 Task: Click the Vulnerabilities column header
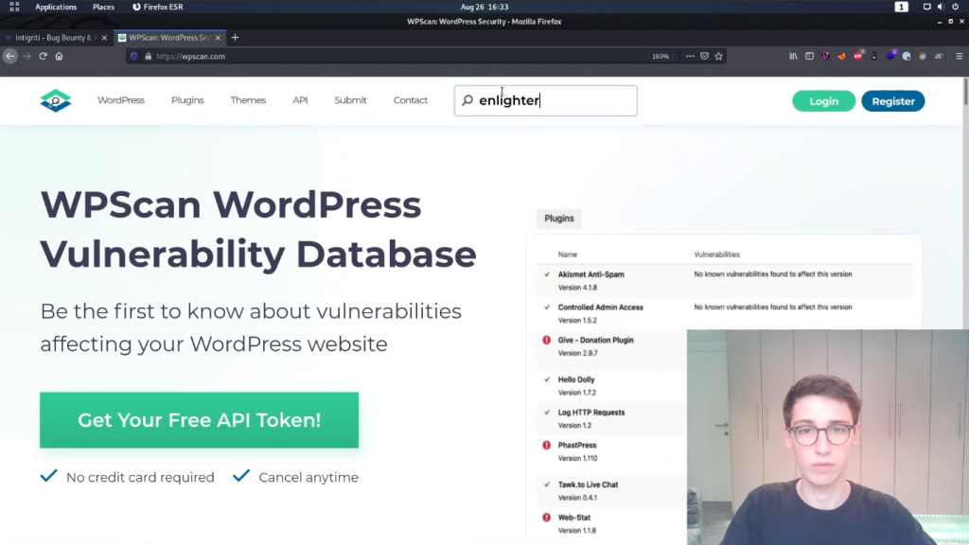coord(716,254)
